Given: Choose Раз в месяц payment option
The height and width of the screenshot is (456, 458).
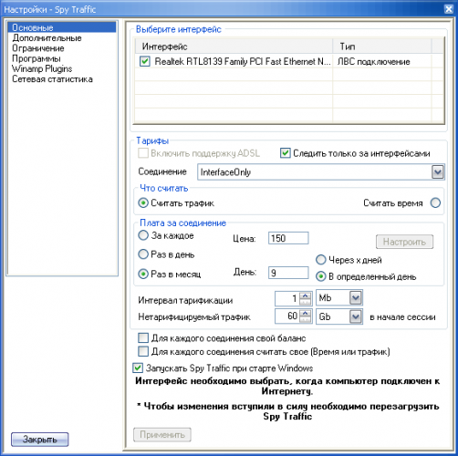Looking at the screenshot, I should click(143, 274).
